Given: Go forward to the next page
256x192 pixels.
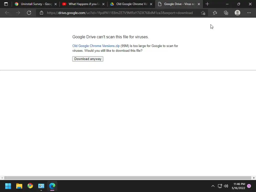Looking at the screenshot, I should point(18,13).
